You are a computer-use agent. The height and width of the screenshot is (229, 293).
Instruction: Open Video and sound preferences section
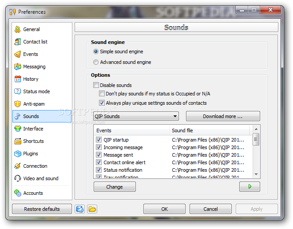[41, 178]
